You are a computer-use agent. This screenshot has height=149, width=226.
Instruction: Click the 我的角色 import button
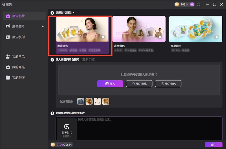[168, 84]
